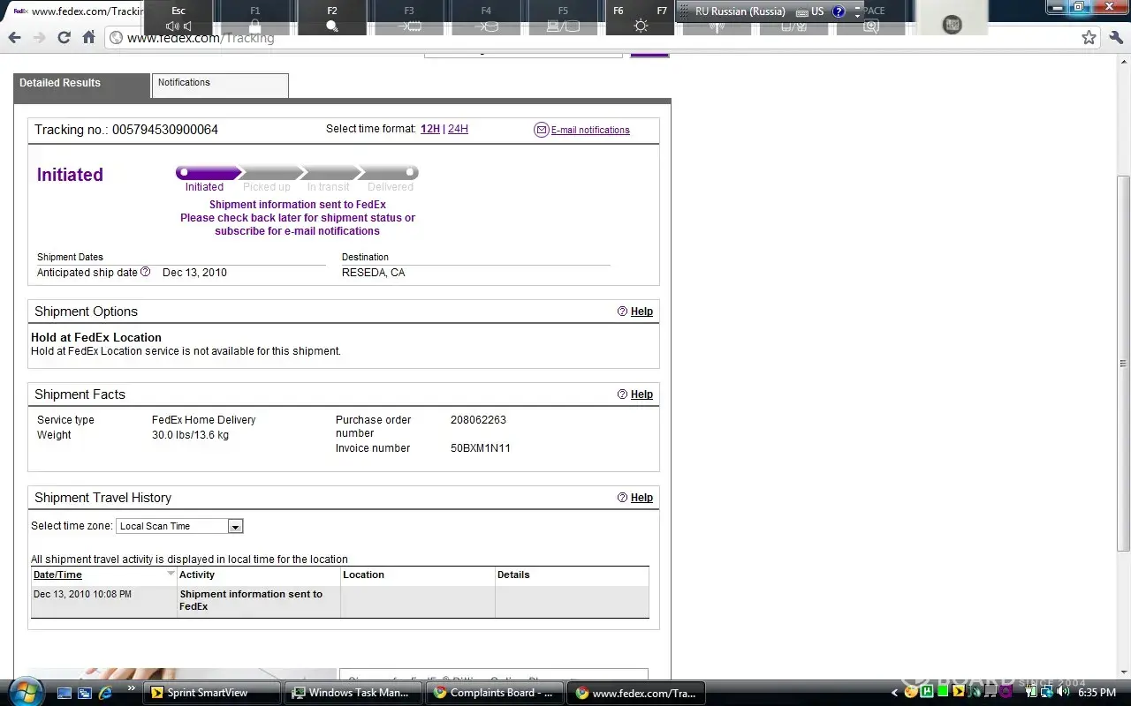Click the e-mail notifications envelope icon
This screenshot has height=706, width=1131.
pyautogui.click(x=542, y=130)
